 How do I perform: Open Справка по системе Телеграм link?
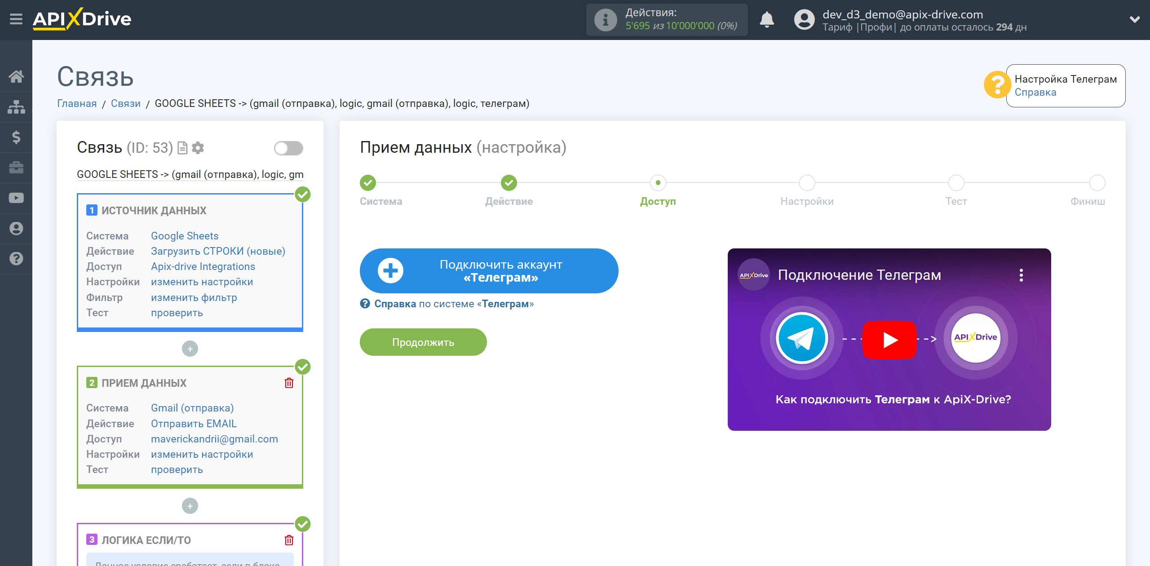[454, 304]
